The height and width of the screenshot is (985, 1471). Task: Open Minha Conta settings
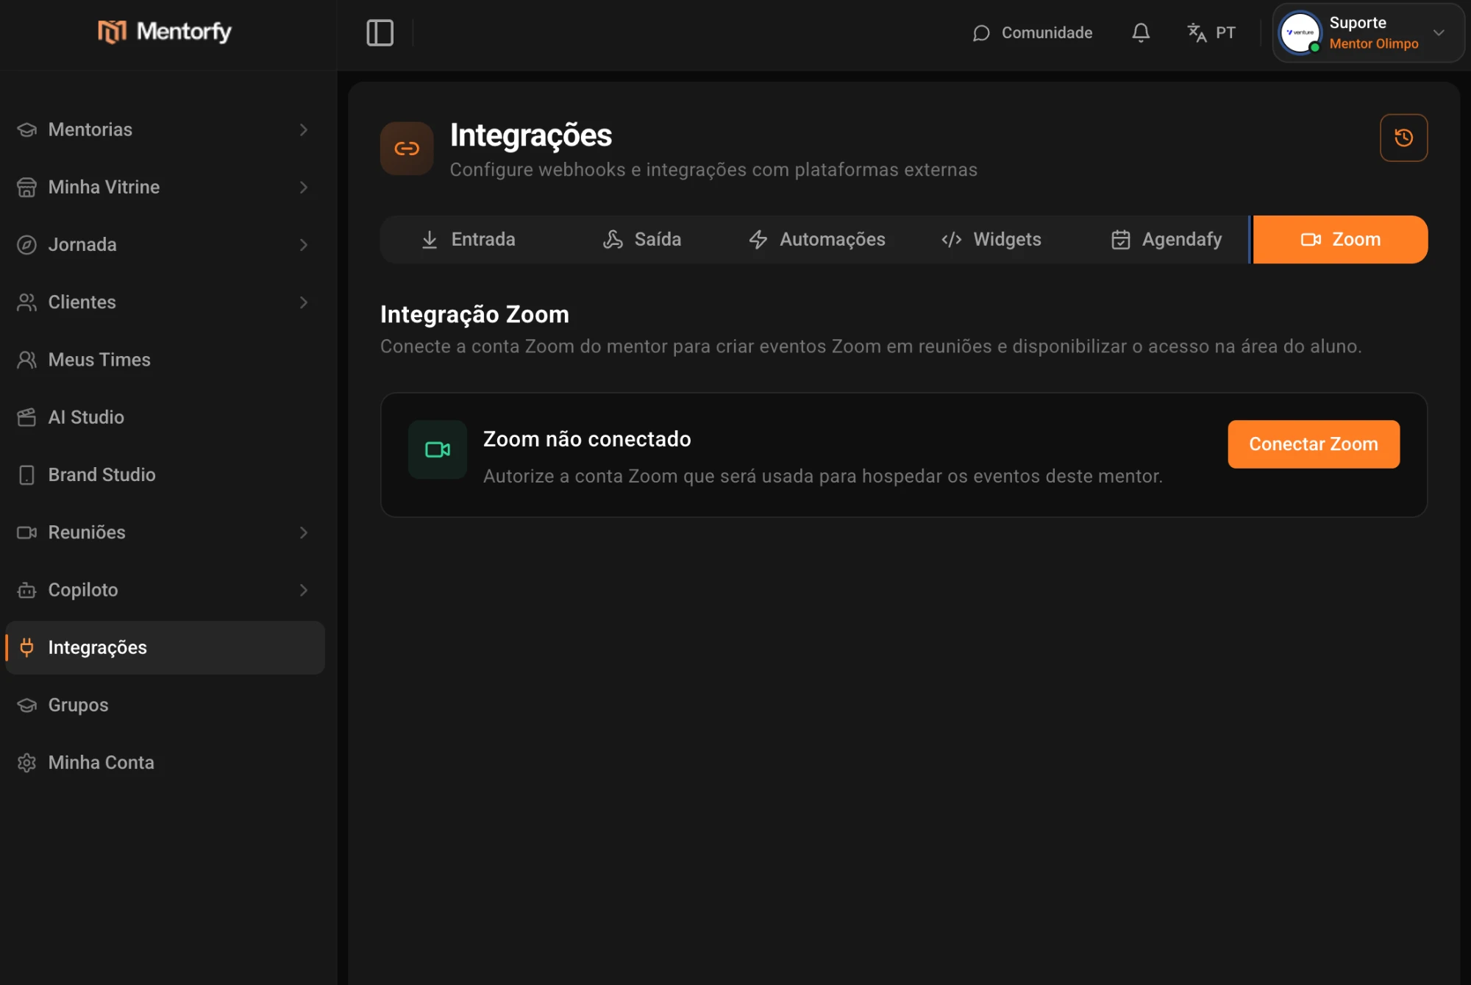pyautogui.click(x=165, y=763)
